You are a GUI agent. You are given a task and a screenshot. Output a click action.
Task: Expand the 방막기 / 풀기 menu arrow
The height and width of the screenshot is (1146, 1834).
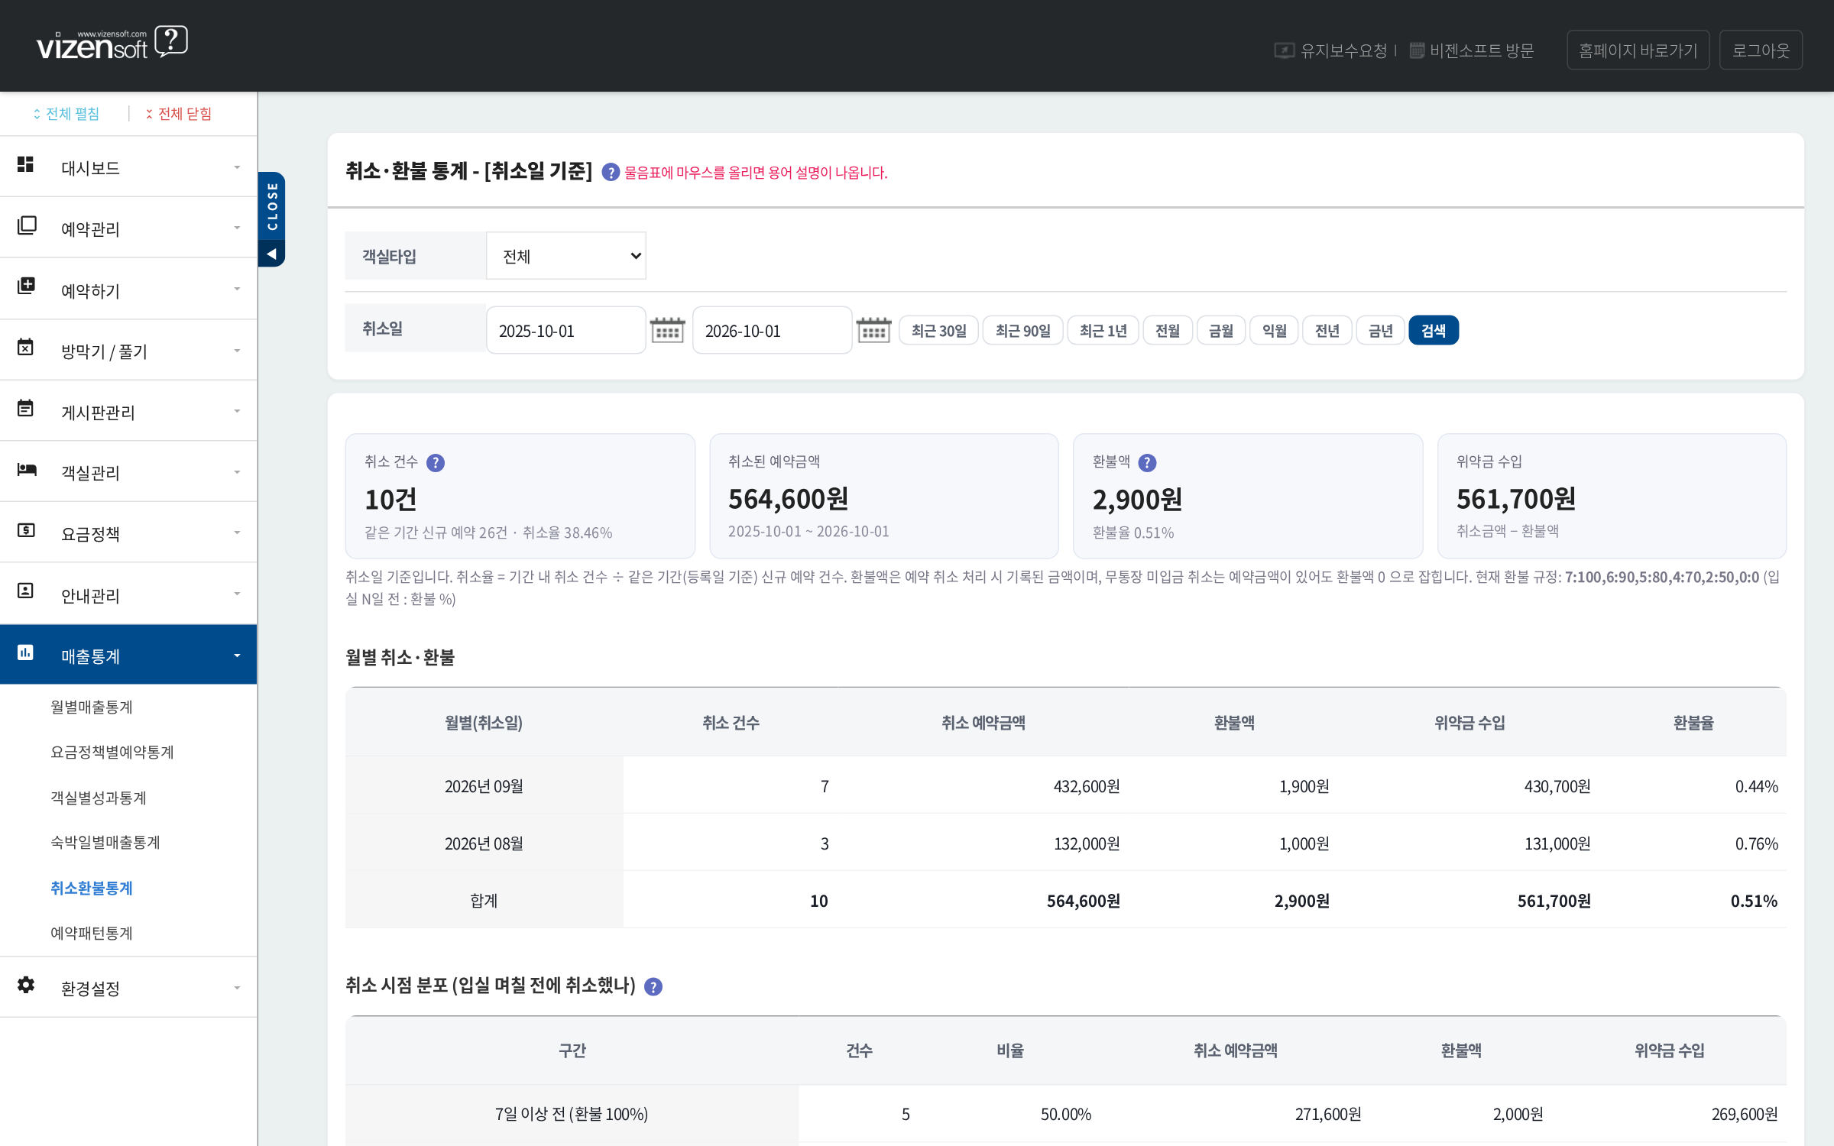click(237, 351)
